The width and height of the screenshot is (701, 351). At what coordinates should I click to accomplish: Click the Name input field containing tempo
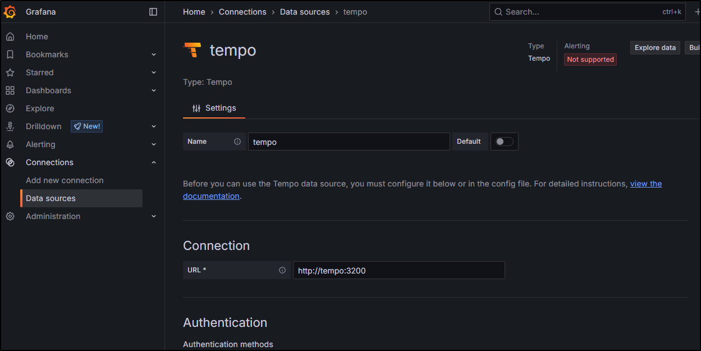tap(349, 142)
